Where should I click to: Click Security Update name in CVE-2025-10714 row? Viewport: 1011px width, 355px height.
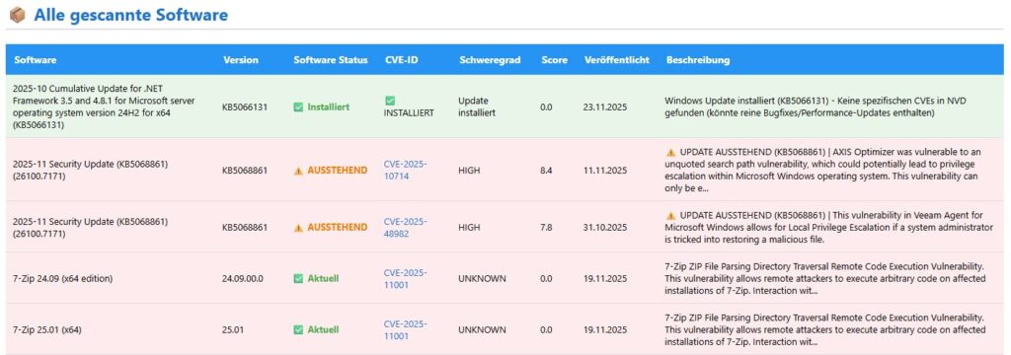click(90, 170)
